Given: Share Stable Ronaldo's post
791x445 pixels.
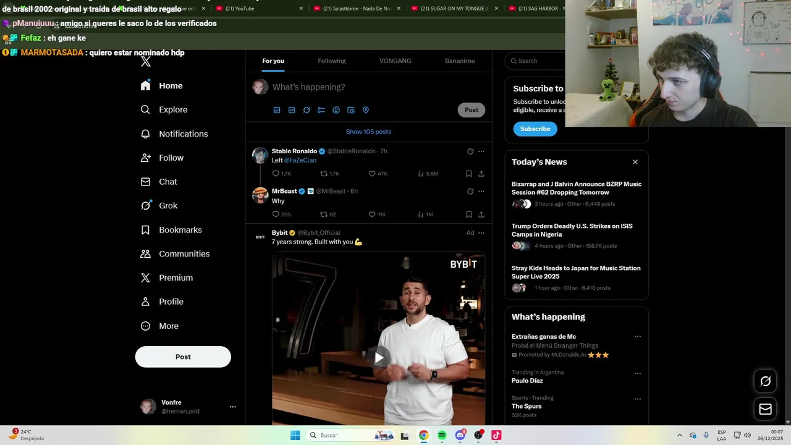Looking at the screenshot, I should tap(481, 174).
